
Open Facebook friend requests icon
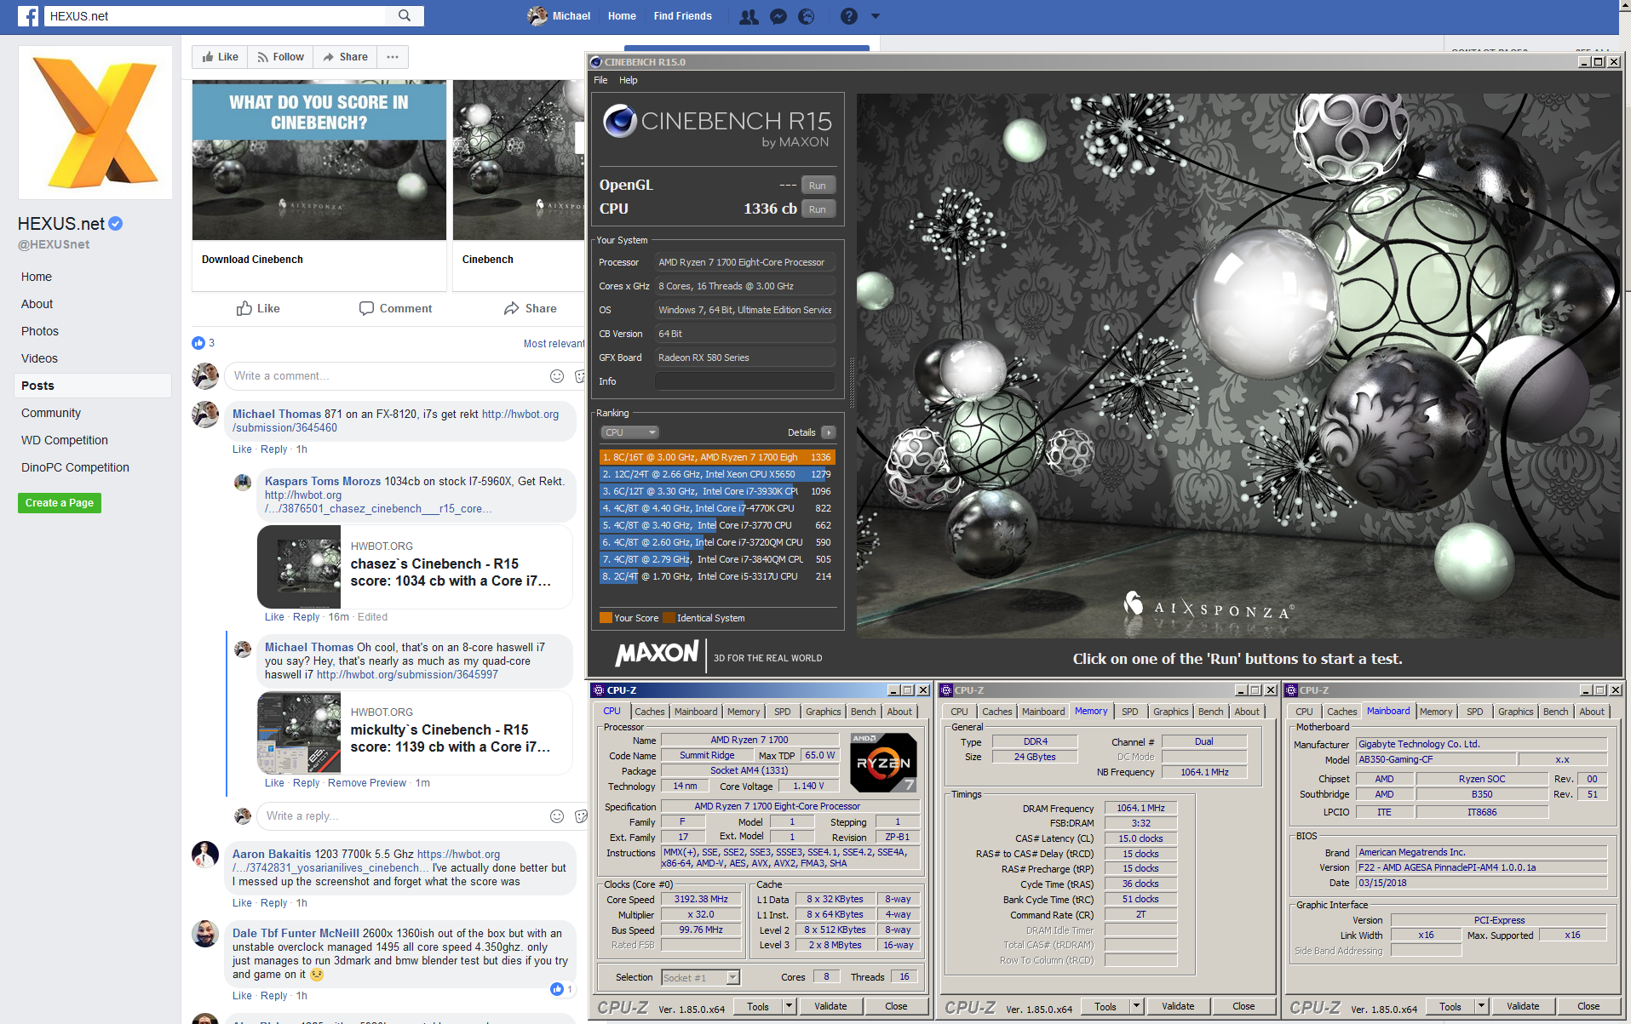[749, 16]
